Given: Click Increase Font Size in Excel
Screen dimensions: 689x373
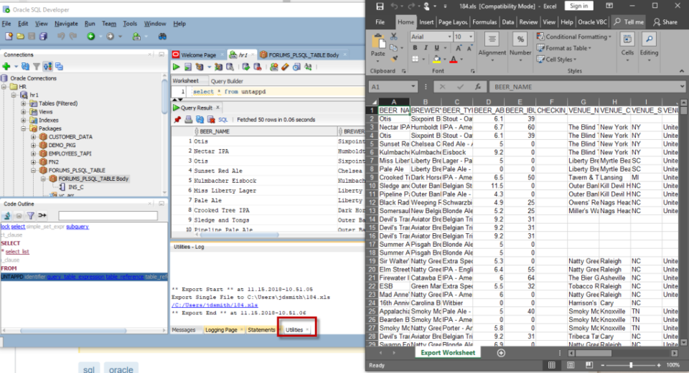Looking at the screenshot, I should 459,48.
